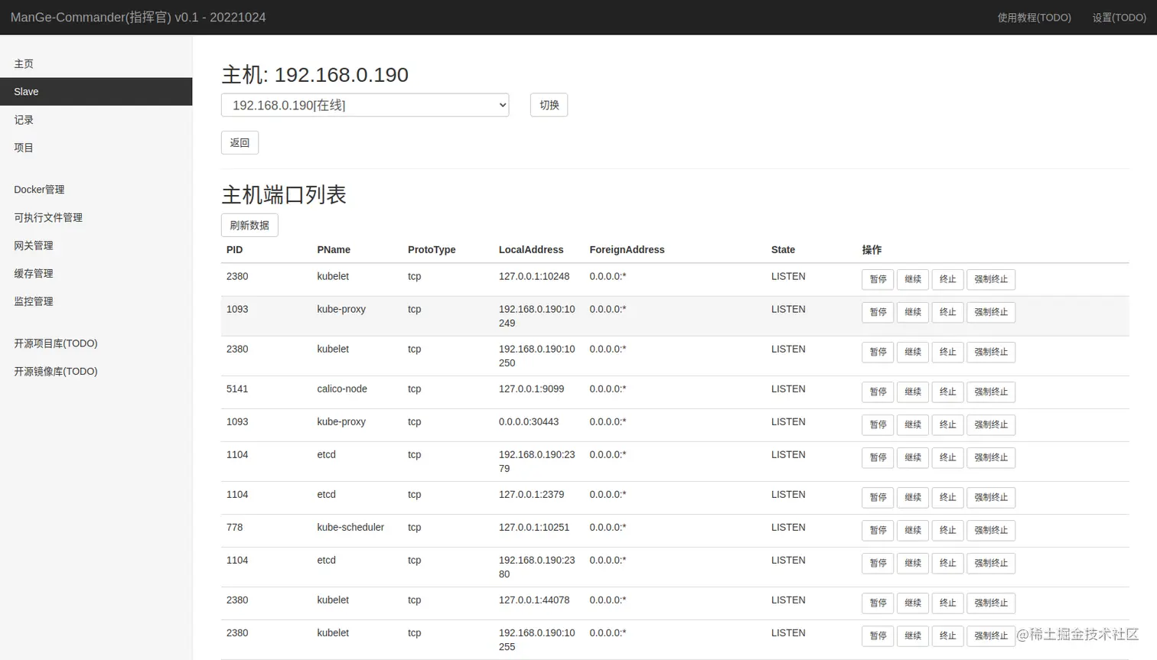Click the 切换 button
The width and height of the screenshot is (1157, 660).
coord(549,105)
